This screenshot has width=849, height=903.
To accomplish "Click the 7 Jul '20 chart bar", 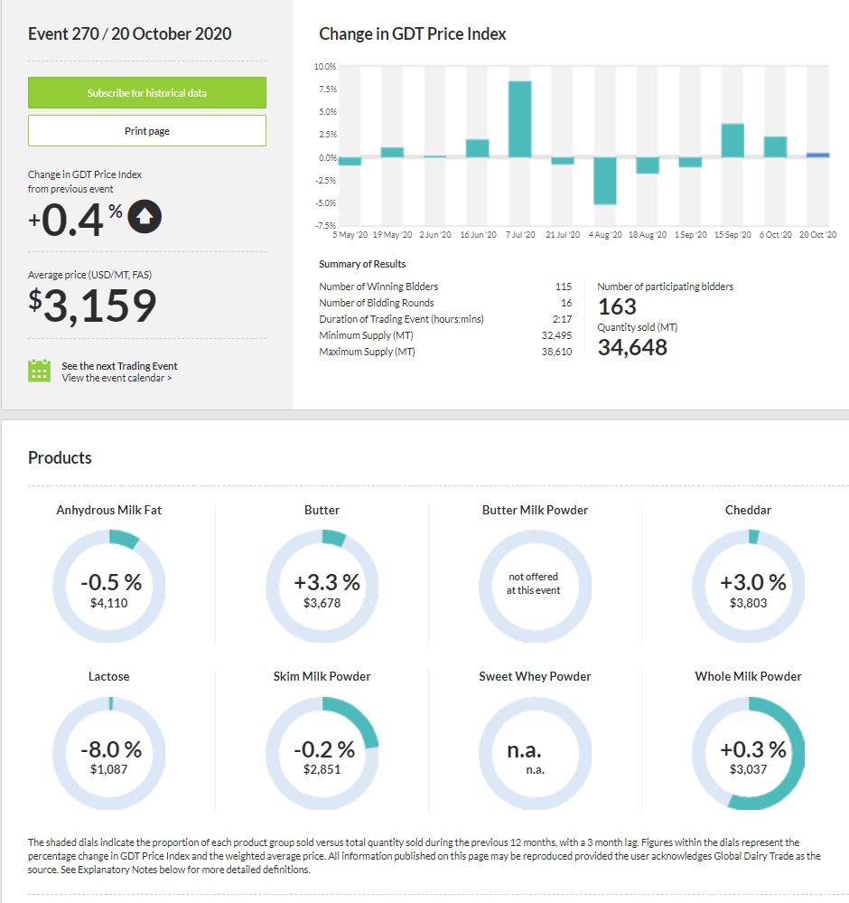I will [520, 119].
